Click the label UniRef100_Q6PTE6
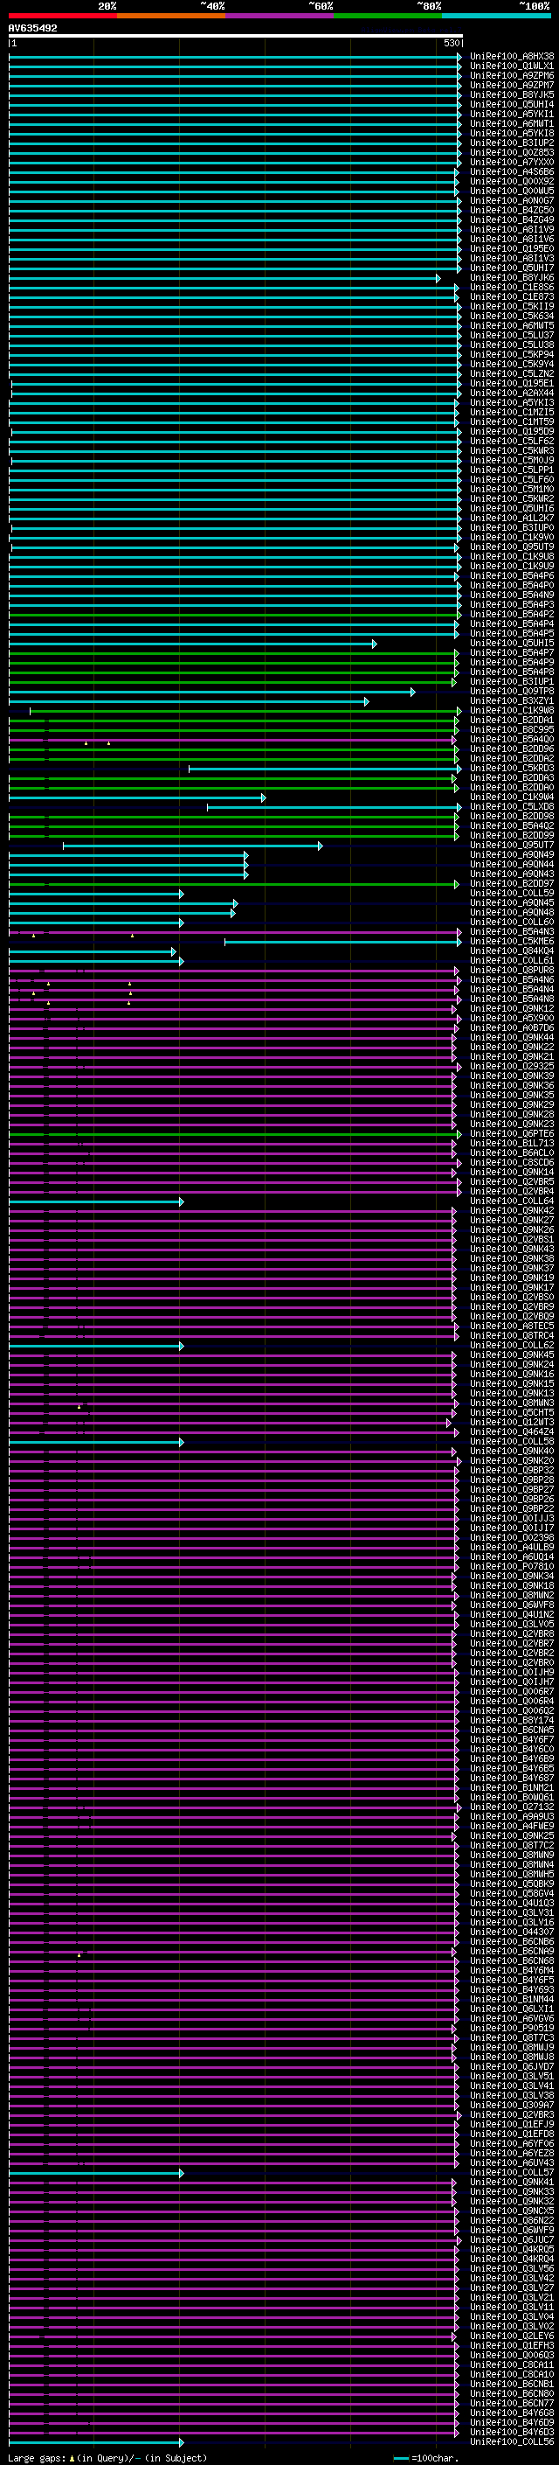Image resolution: width=559 pixels, height=2465 pixels. coord(511,1134)
